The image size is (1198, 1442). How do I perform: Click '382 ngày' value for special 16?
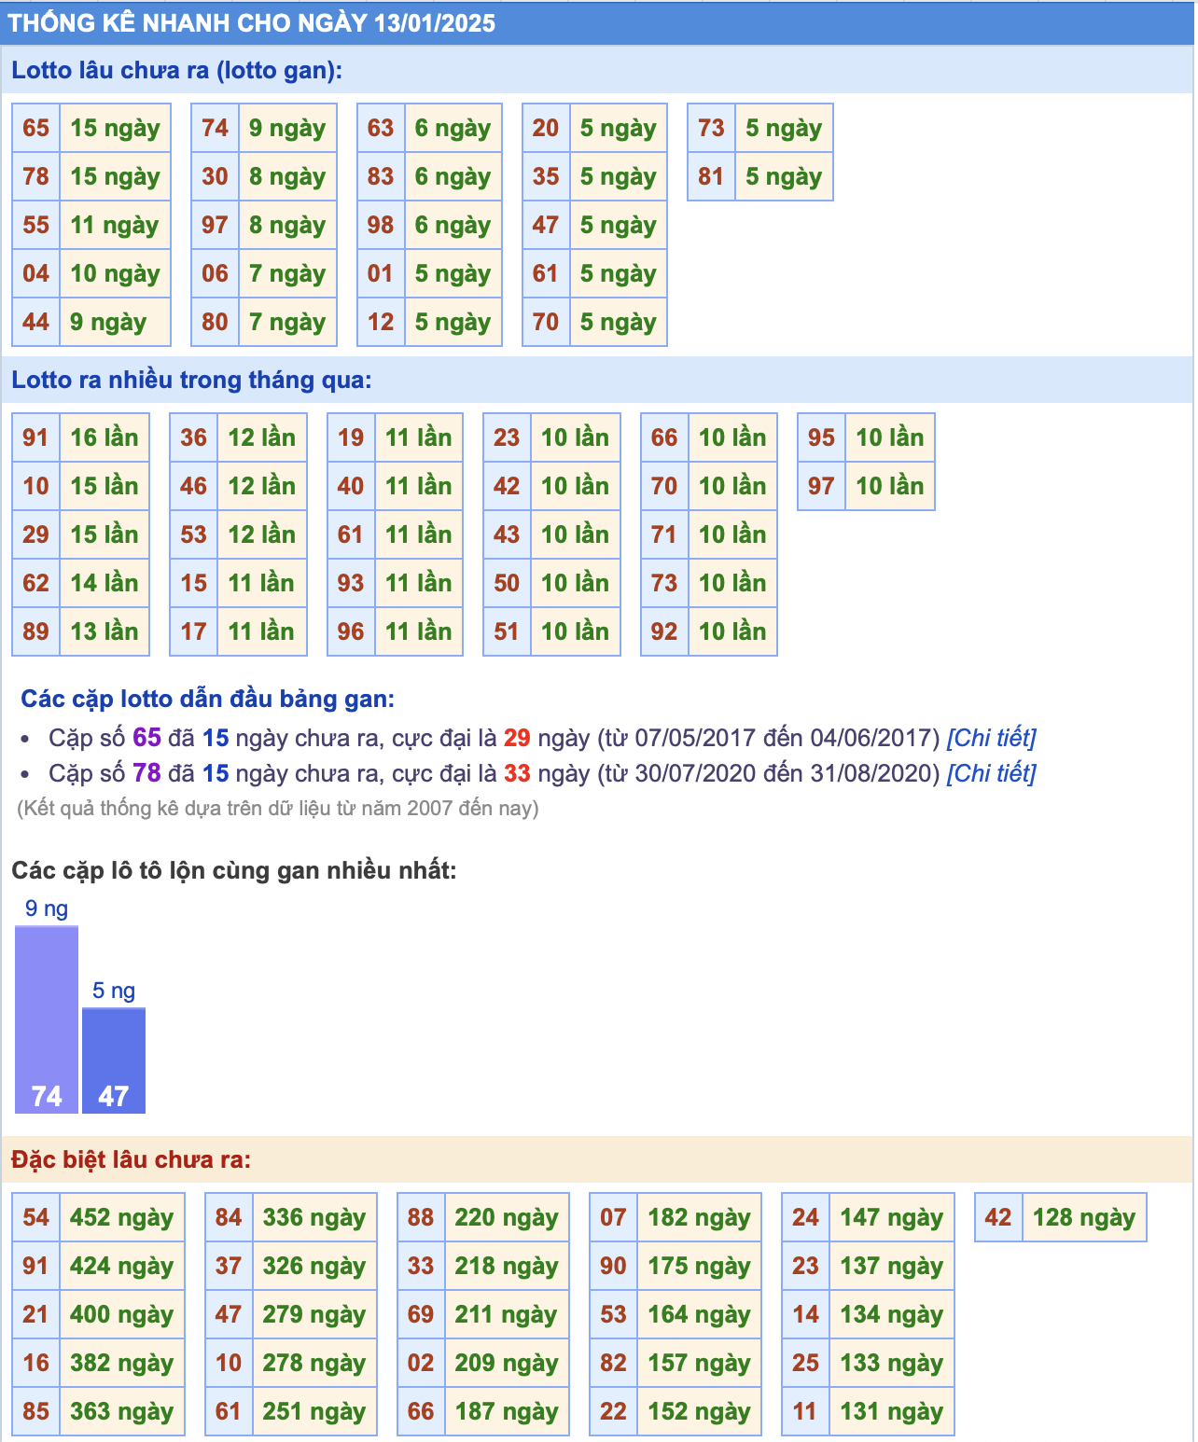coord(122,1363)
